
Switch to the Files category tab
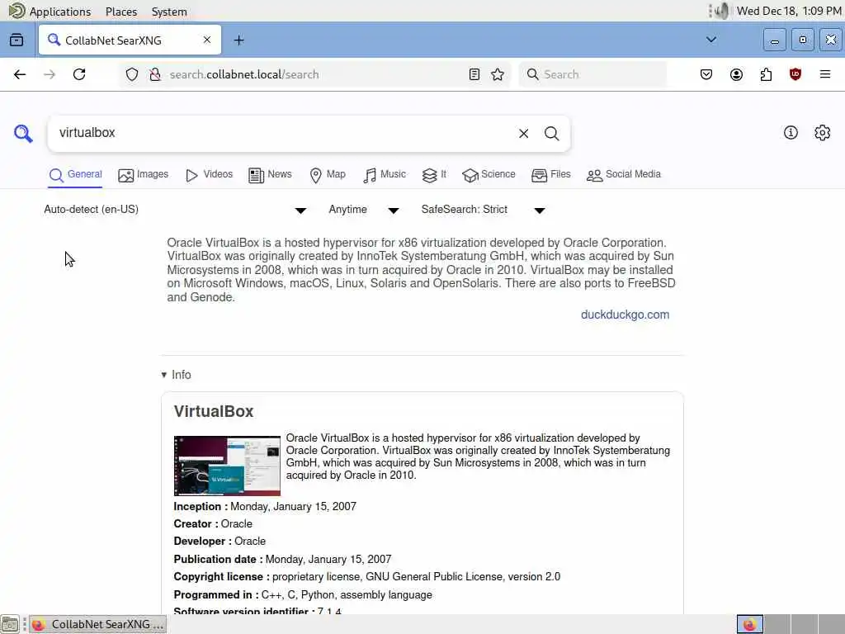pyautogui.click(x=550, y=175)
